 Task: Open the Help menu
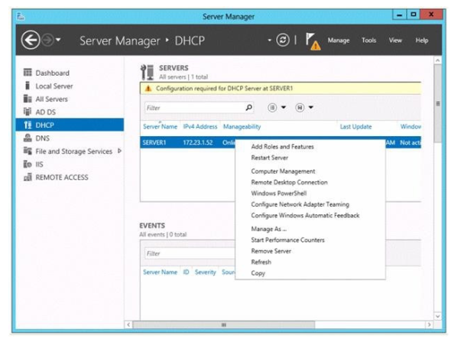tap(422, 41)
